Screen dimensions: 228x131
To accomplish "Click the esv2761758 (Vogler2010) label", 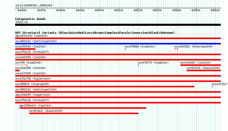I will point(33,79).
